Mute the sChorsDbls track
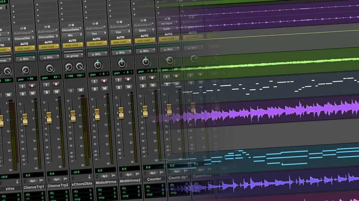This screenshot has height=201, width=359. tap(80, 90)
